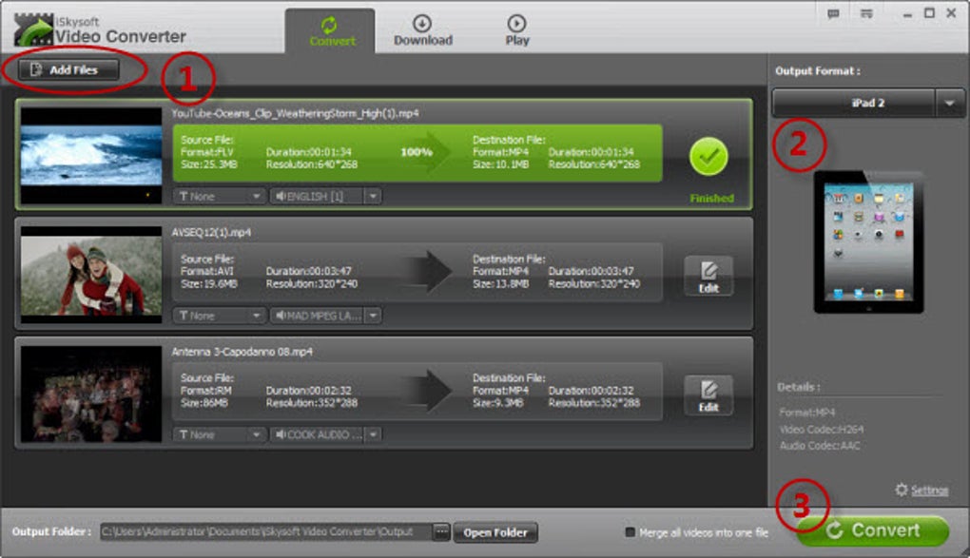Edit the Antenna 3-Capodanno 08.mp4 video
970x558 pixels.
coord(708,395)
